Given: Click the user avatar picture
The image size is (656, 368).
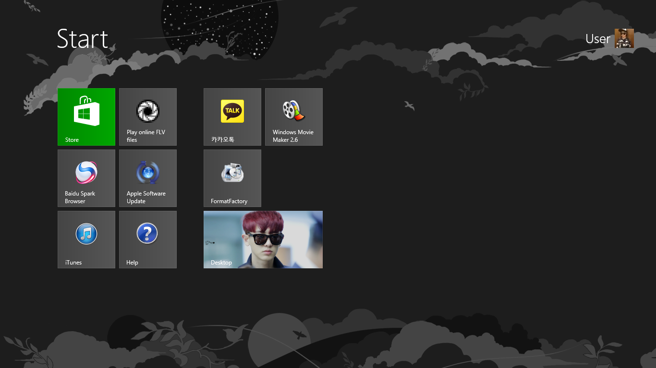Looking at the screenshot, I should tap(624, 38).
